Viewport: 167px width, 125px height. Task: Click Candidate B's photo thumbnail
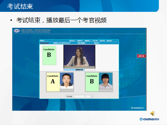[x=106, y=81]
